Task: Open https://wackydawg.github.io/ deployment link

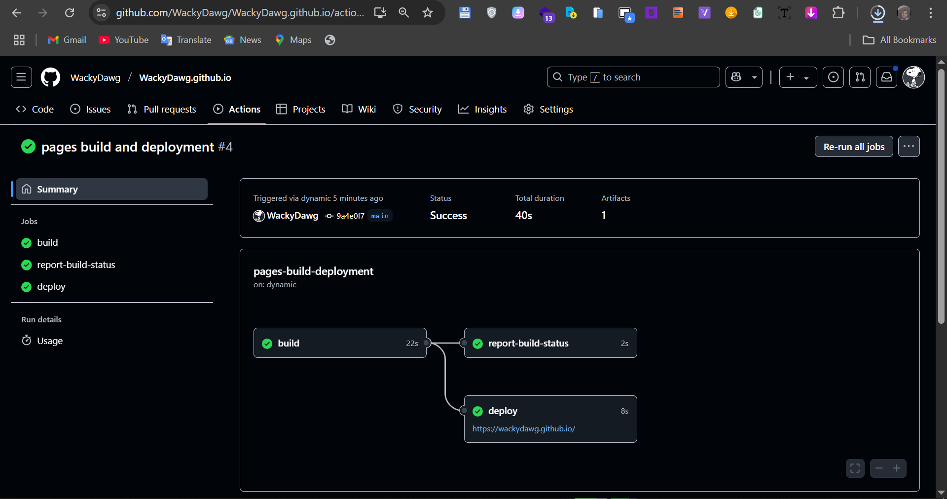Action: pyautogui.click(x=524, y=428)
